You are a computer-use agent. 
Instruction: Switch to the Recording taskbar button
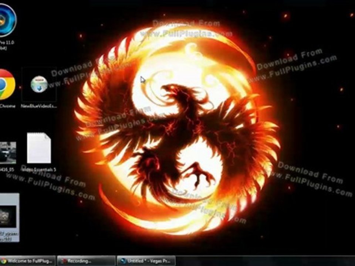tap(86, 261)
